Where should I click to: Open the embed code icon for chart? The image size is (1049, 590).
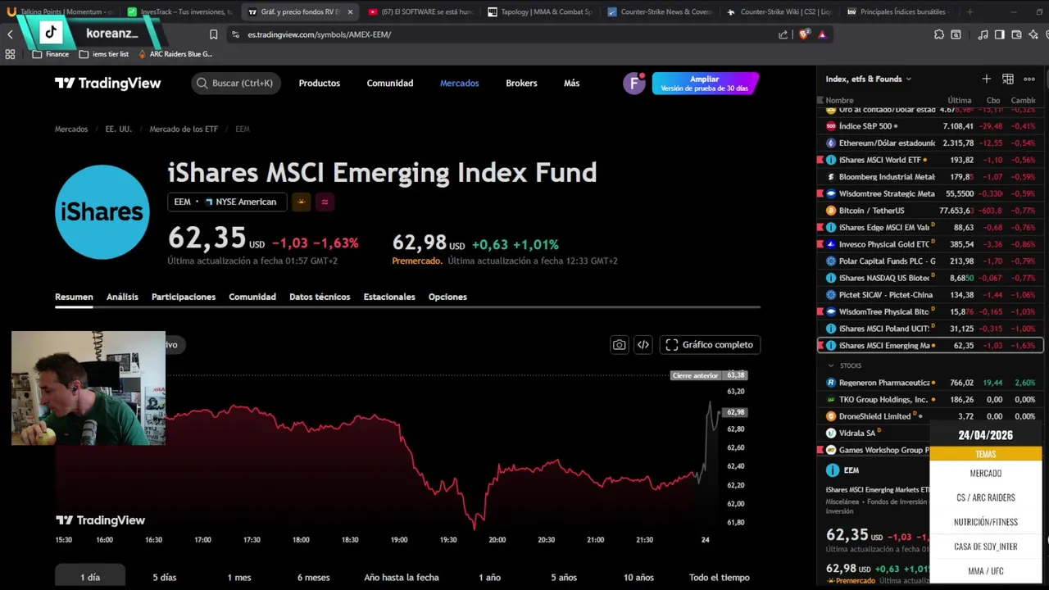[643, 345]
